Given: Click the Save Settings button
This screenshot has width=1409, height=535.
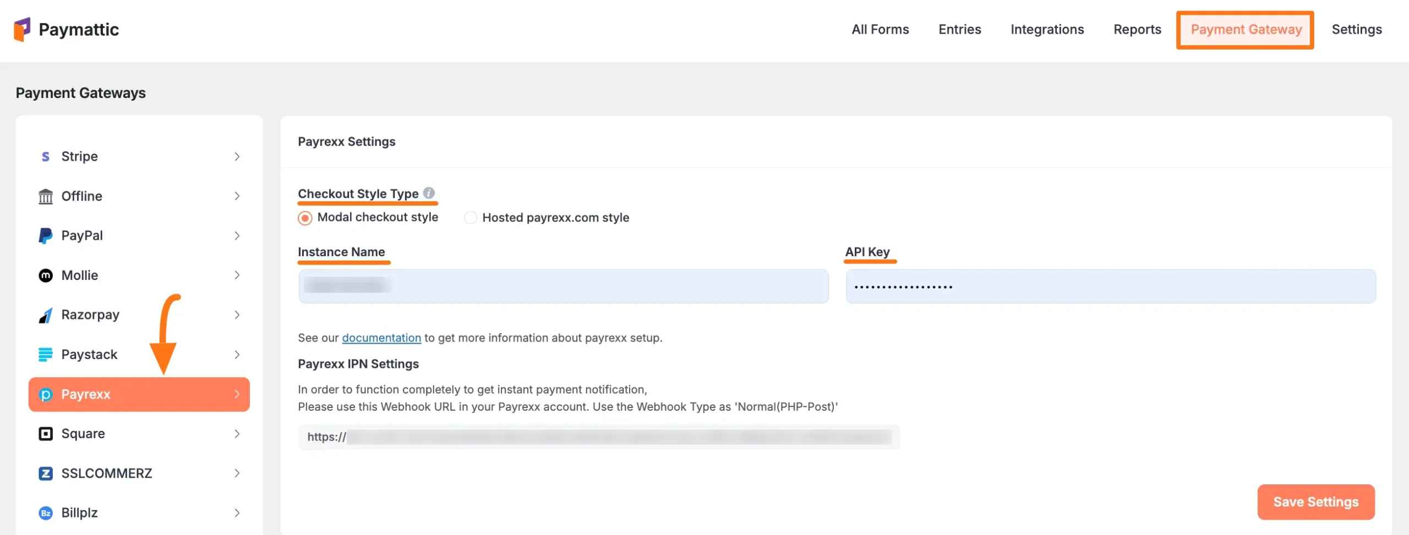Looking at the screenshot, I should [x=1316, y=501].
